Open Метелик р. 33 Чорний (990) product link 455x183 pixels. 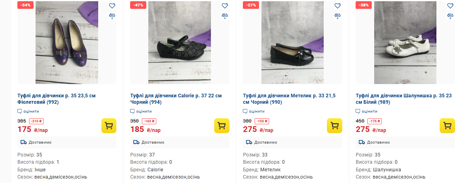289,99
